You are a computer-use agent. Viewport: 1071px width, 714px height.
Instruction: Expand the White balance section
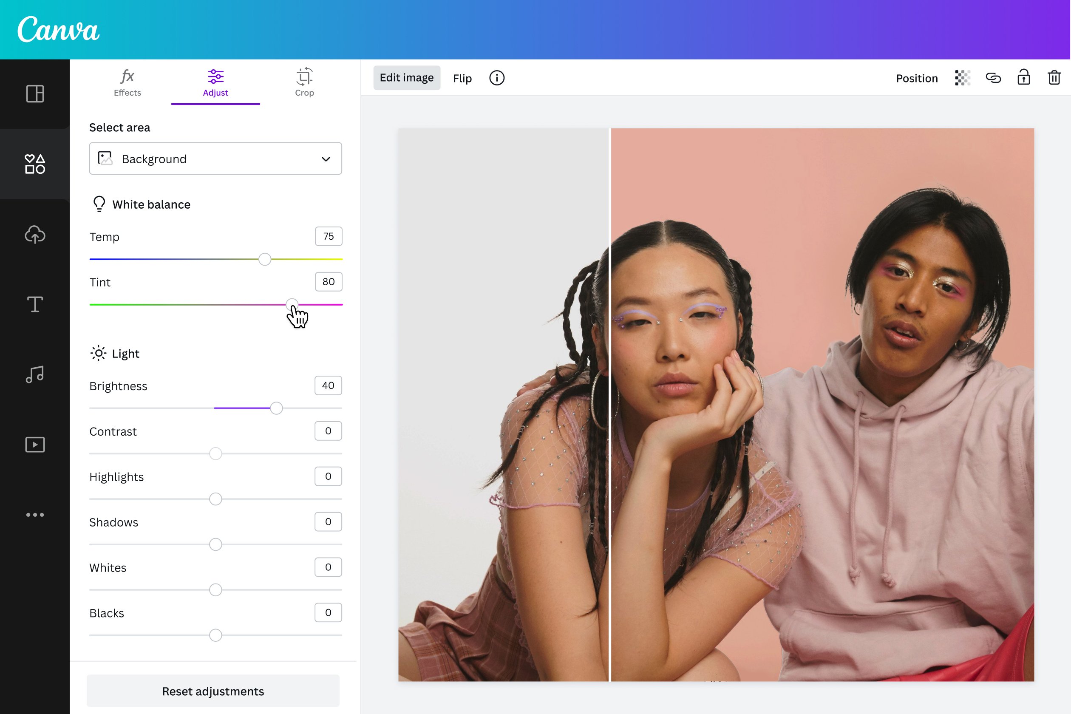[x=150, y=203]
